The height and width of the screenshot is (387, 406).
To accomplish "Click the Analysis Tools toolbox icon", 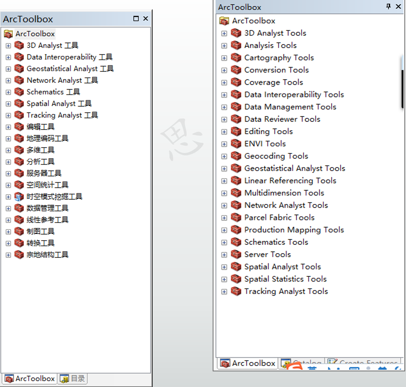I will pyautogui.click(x=236, y=45).
